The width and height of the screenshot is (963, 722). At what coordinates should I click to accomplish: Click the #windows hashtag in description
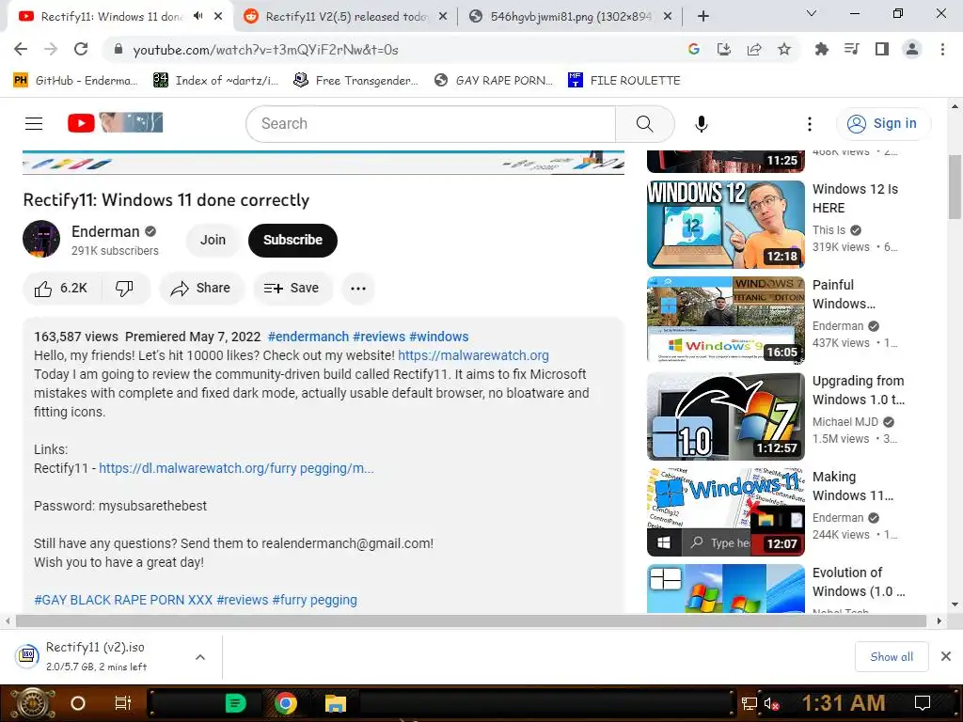pos(438,337)
